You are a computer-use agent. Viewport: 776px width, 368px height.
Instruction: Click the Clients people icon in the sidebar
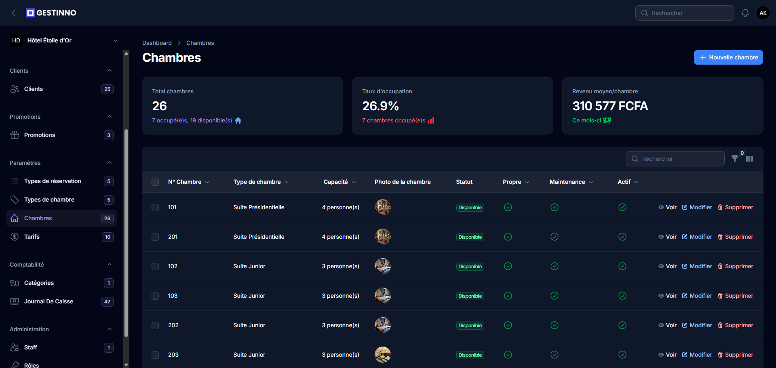click(x=15, y=89)
